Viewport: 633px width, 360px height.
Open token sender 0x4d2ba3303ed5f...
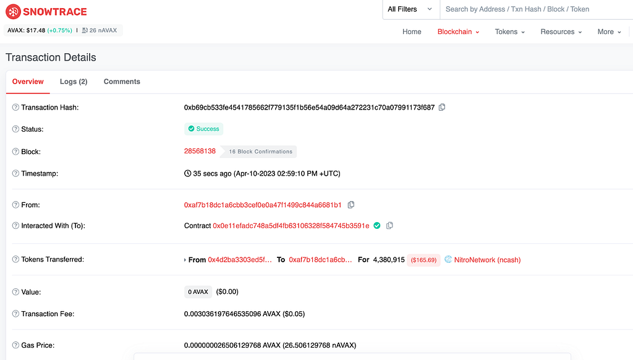(240, 260)
